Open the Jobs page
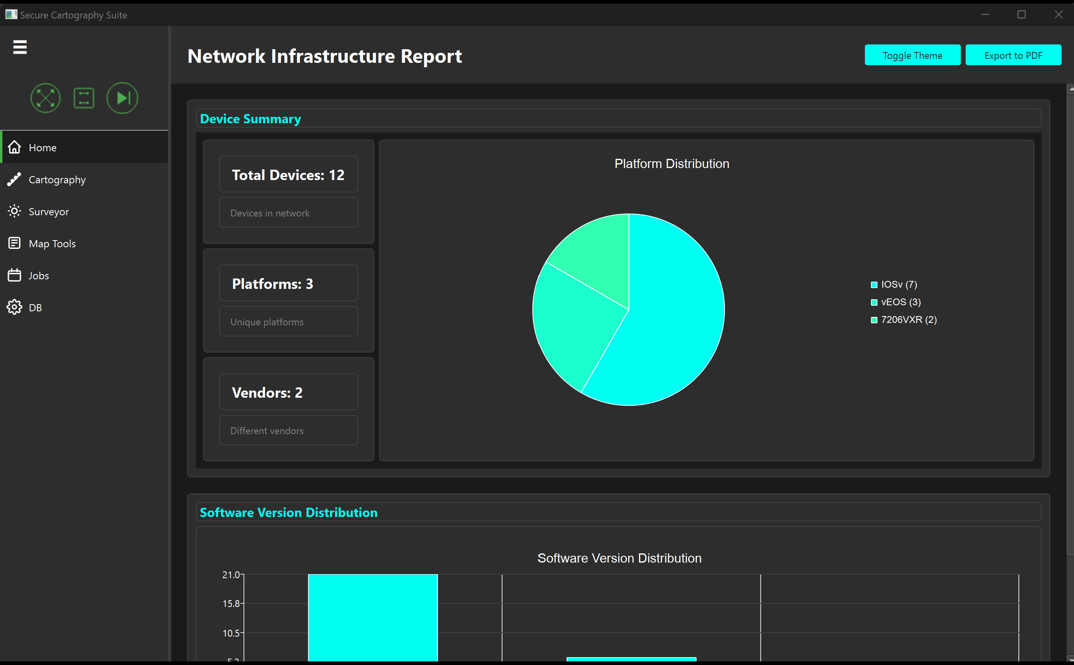The height and width of the screenshot is (665, 1074). [84, 275]
